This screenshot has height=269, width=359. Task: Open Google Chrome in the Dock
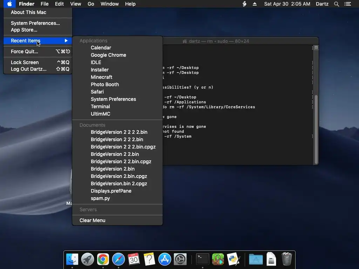(103, 259)
